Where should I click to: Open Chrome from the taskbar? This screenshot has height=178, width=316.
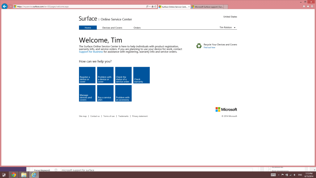pyautogui.click(x=14, y=175)
